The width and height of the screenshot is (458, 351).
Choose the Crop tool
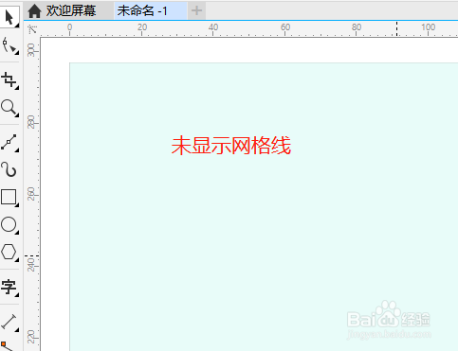point(9,79)
